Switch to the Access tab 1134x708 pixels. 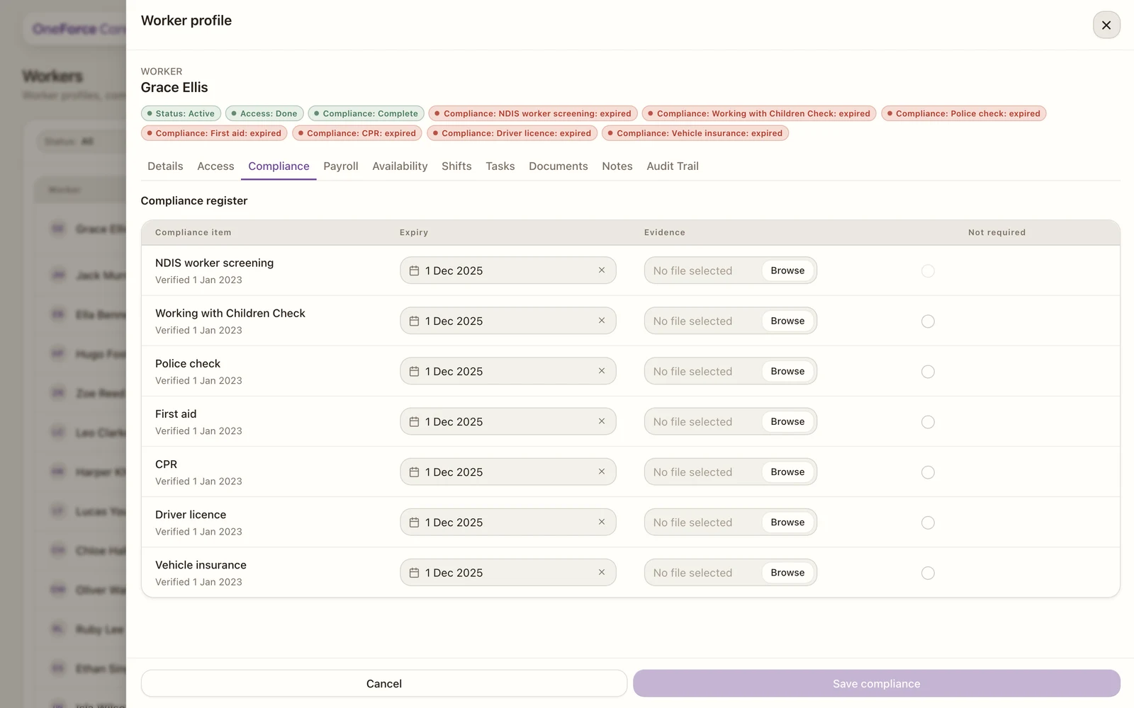215,166
